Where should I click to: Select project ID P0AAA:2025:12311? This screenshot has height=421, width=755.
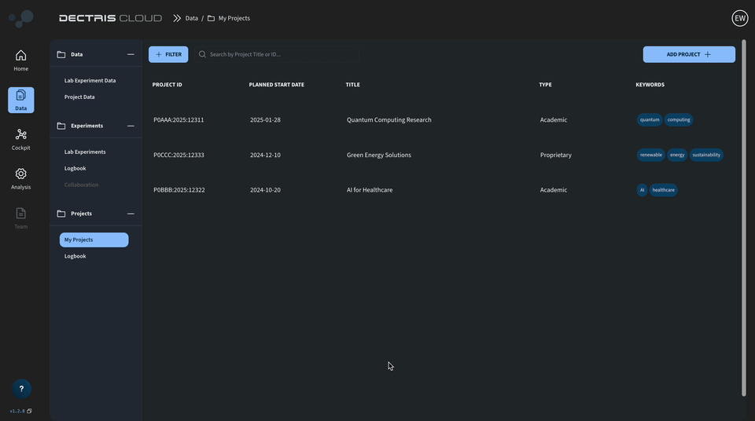[x=179, y=120]
